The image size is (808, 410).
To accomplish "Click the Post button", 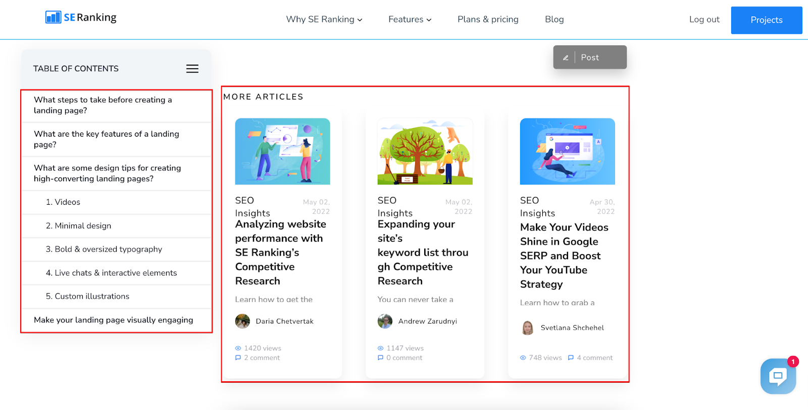I will (590, 57).
